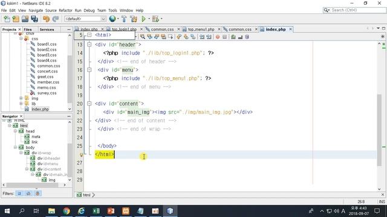The image size is (387, 217).
Task: Click the globe browser icon in toolbar
Action: point(112,19)
